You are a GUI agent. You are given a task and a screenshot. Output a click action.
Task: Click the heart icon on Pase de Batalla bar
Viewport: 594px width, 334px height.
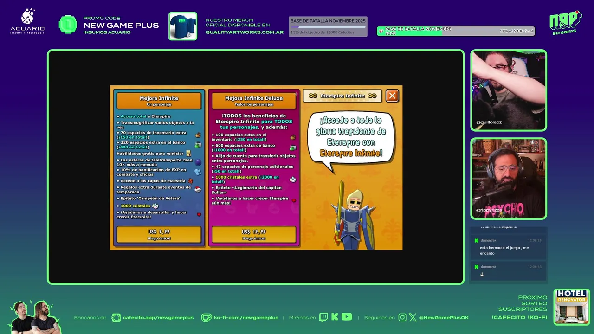click(x=381, y=32)
